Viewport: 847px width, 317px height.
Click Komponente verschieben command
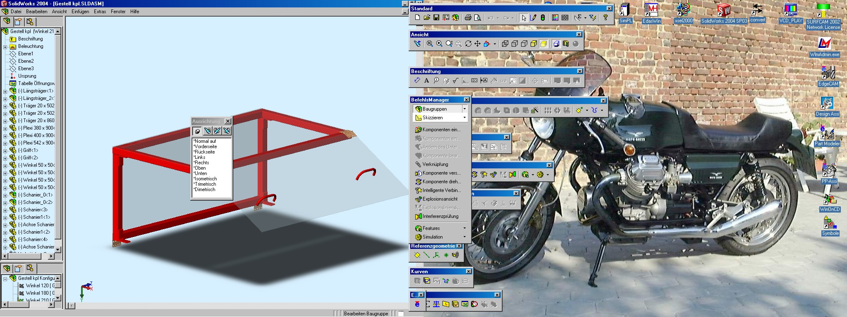(x=438, y=173)
